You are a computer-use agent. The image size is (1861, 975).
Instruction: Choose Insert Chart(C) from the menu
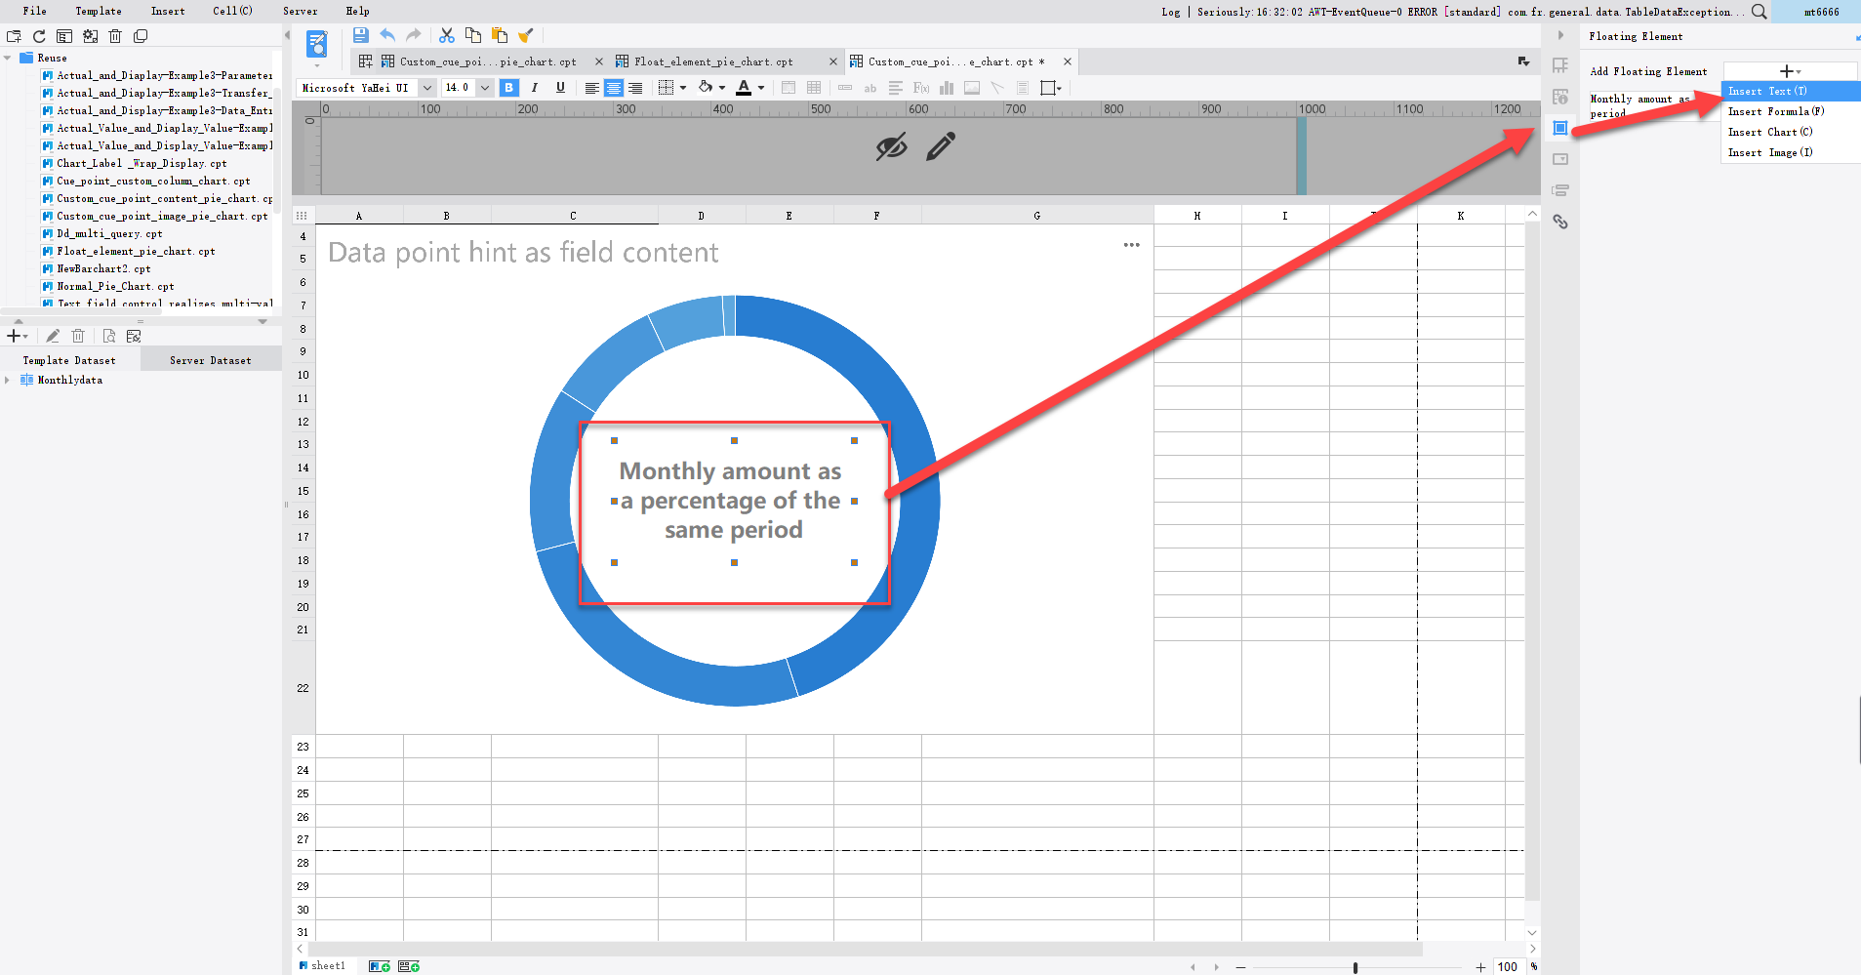coord(1770,132)
